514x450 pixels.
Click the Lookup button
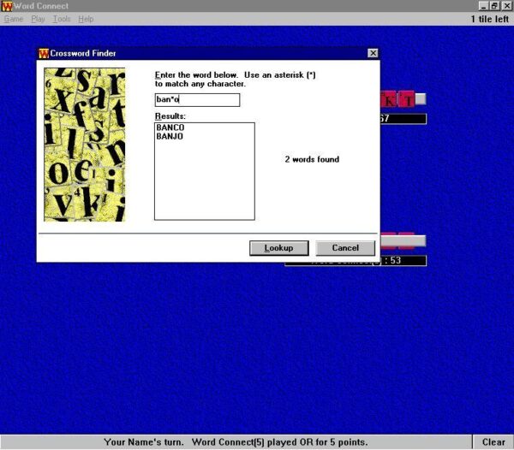pyautogui.click(x=278, y=248)
